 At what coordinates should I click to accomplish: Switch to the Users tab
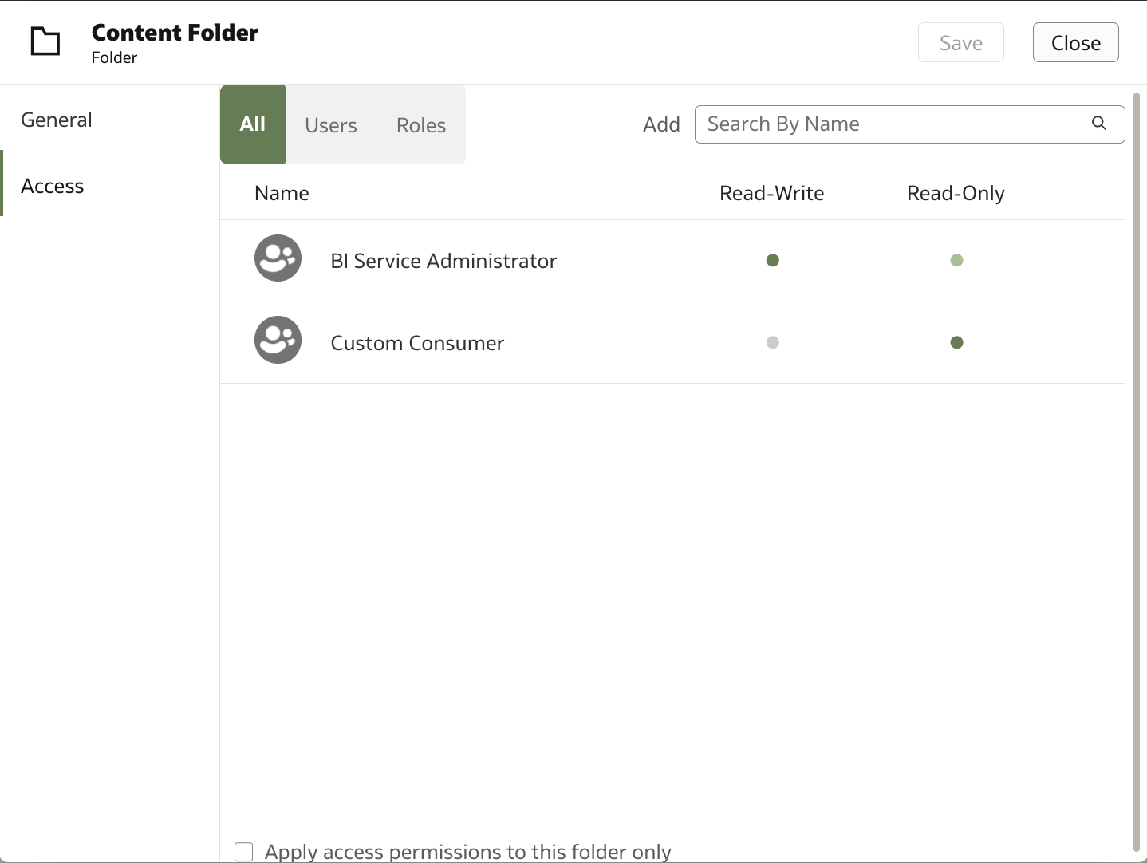pos(330,124)
